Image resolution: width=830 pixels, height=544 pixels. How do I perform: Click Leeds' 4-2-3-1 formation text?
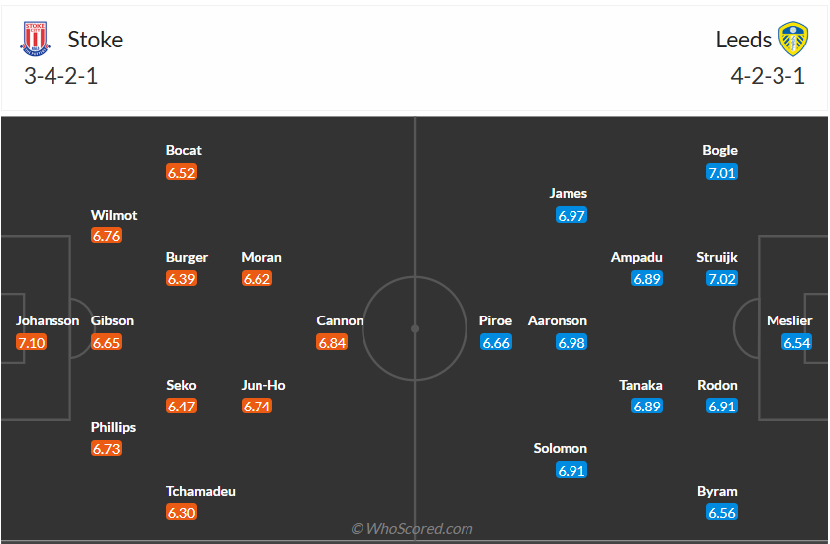(768, 77)
